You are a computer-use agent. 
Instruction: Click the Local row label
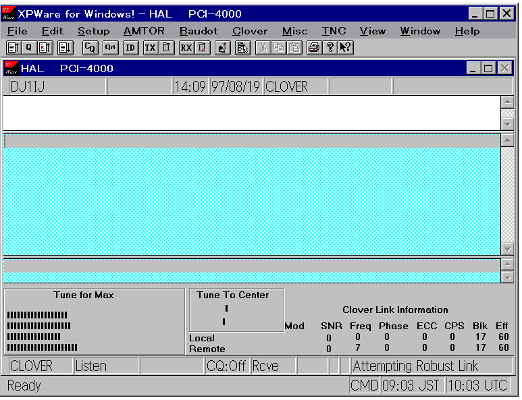pos(202,338)
